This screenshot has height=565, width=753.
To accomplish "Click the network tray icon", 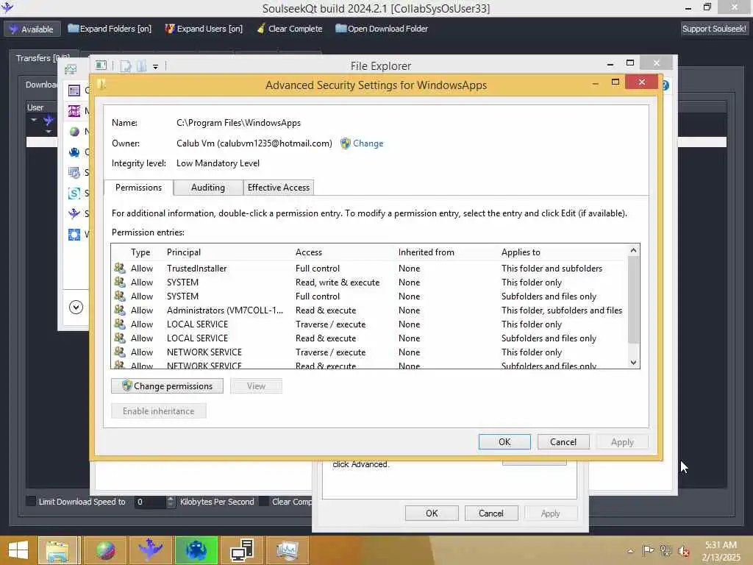I will tap(666, 550).
